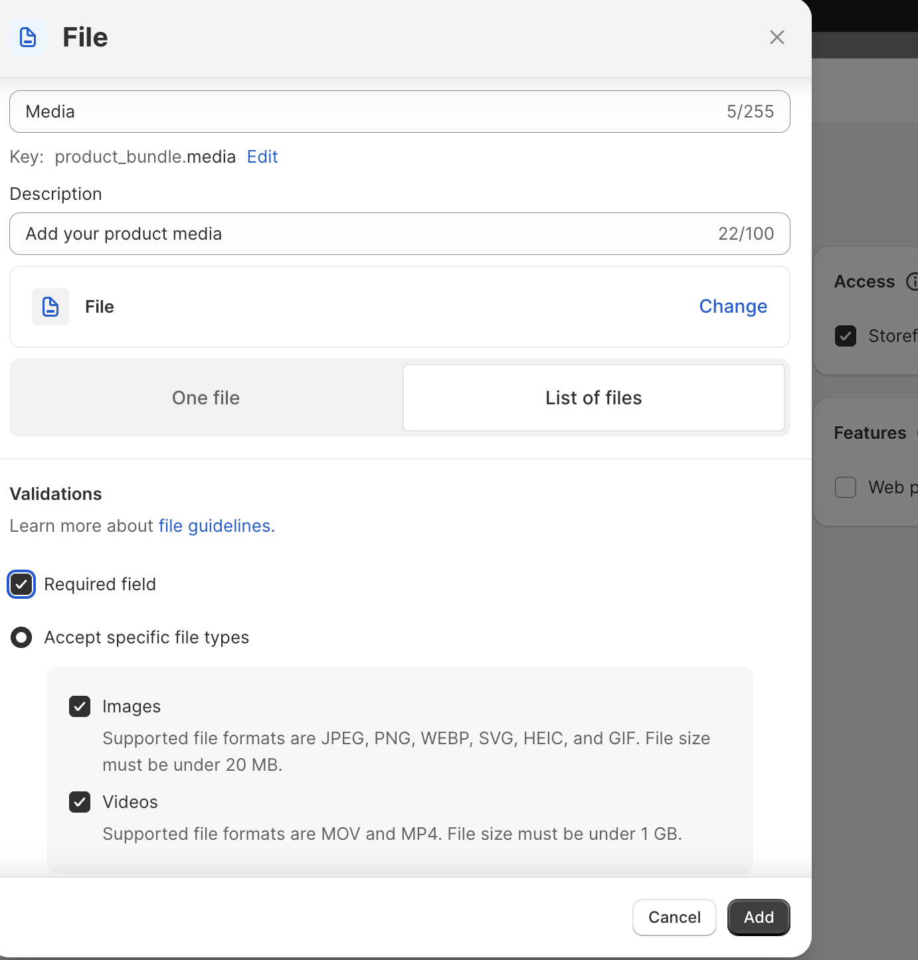Screen dimensions: 918x960
Task: Enable the Web pages feature checkbox
Action: pyautogui.click(x=845, y=487)
